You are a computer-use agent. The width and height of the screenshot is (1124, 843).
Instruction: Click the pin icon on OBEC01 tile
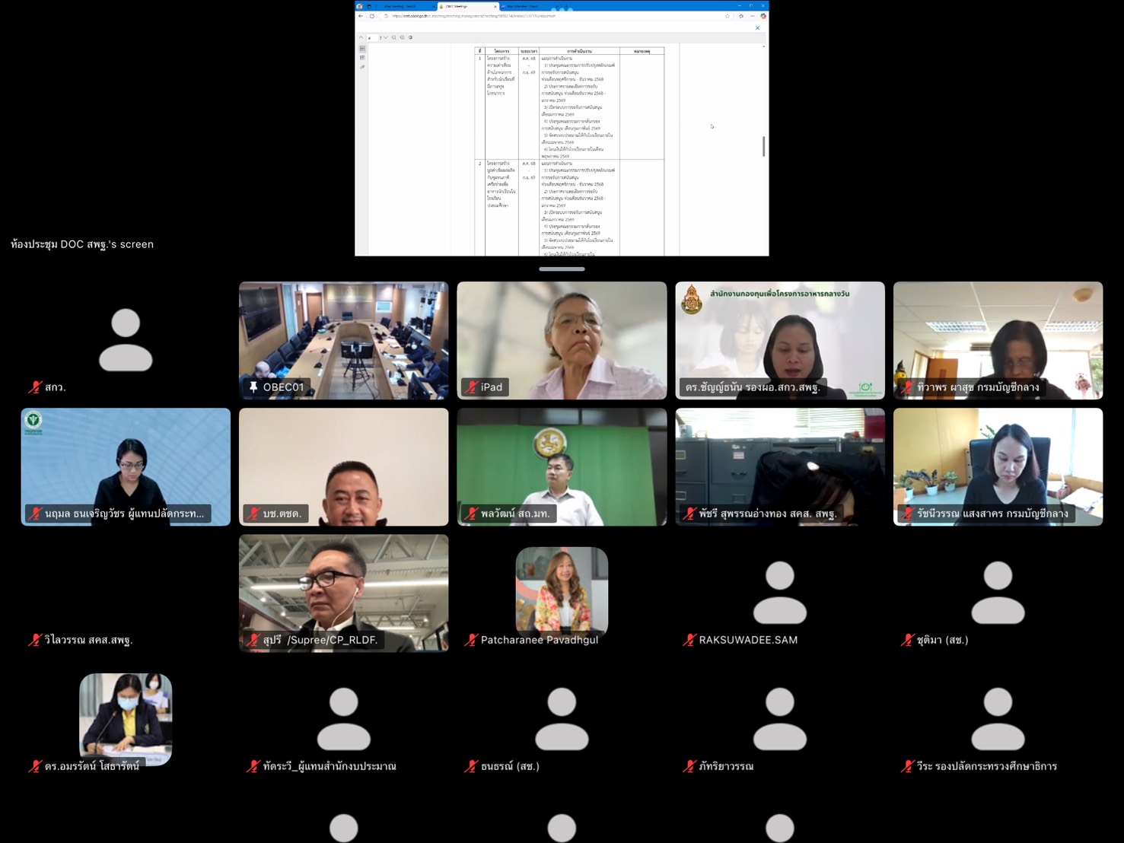253,387
